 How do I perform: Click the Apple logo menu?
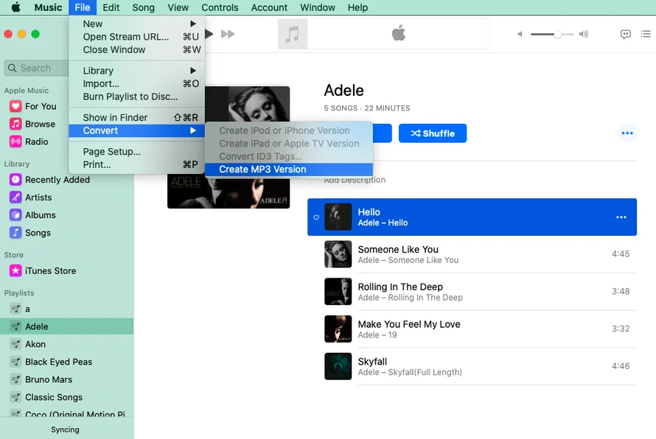[15, 7]
